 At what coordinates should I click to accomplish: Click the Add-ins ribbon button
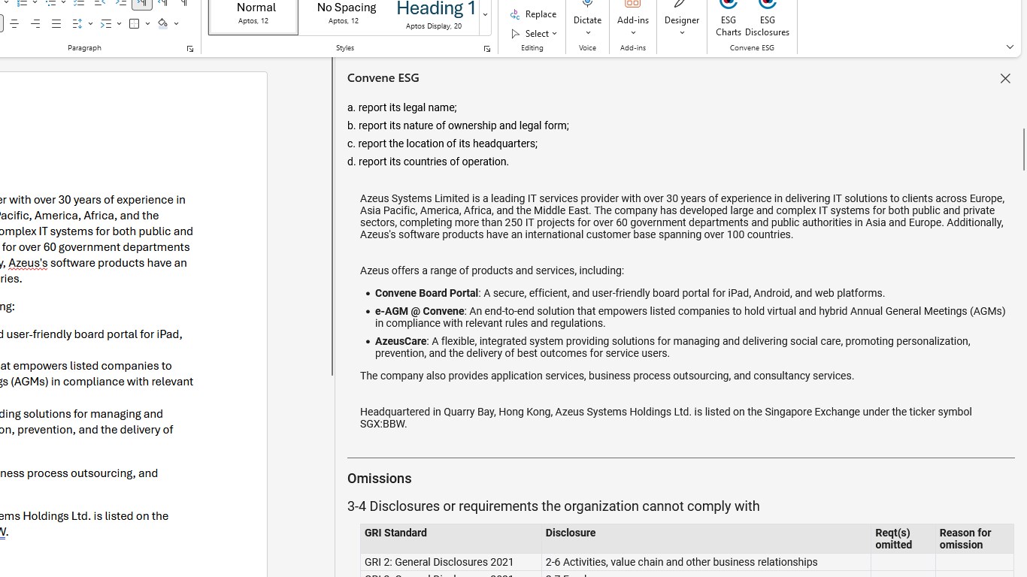pyautogui.click(x=633, y=19)
